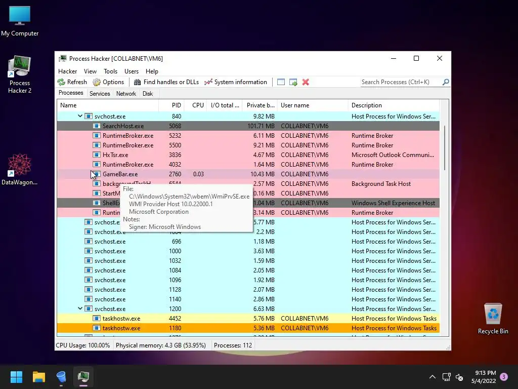Switch to the Disk tab

148,94
